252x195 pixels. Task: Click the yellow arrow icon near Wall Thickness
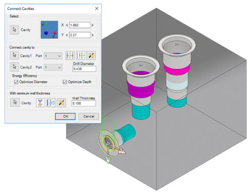point(61,103)
